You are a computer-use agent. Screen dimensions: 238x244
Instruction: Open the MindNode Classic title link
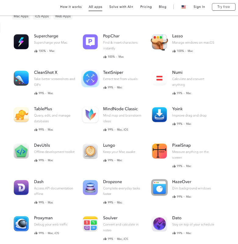120,109
